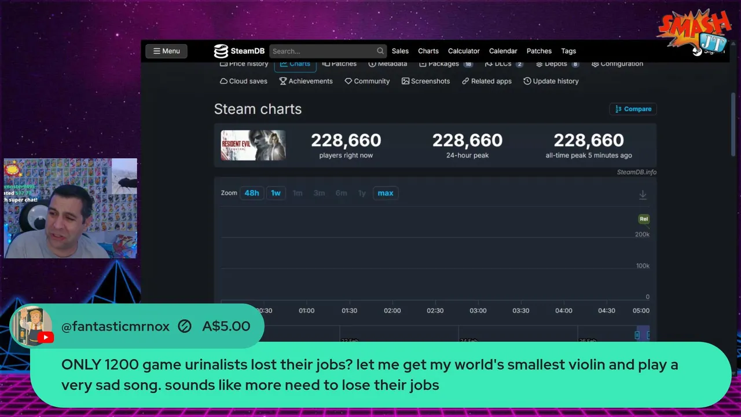Open the Related apps tab
Image resolution: width=741 pixels, height=417 pixels.
click(487, 81)
